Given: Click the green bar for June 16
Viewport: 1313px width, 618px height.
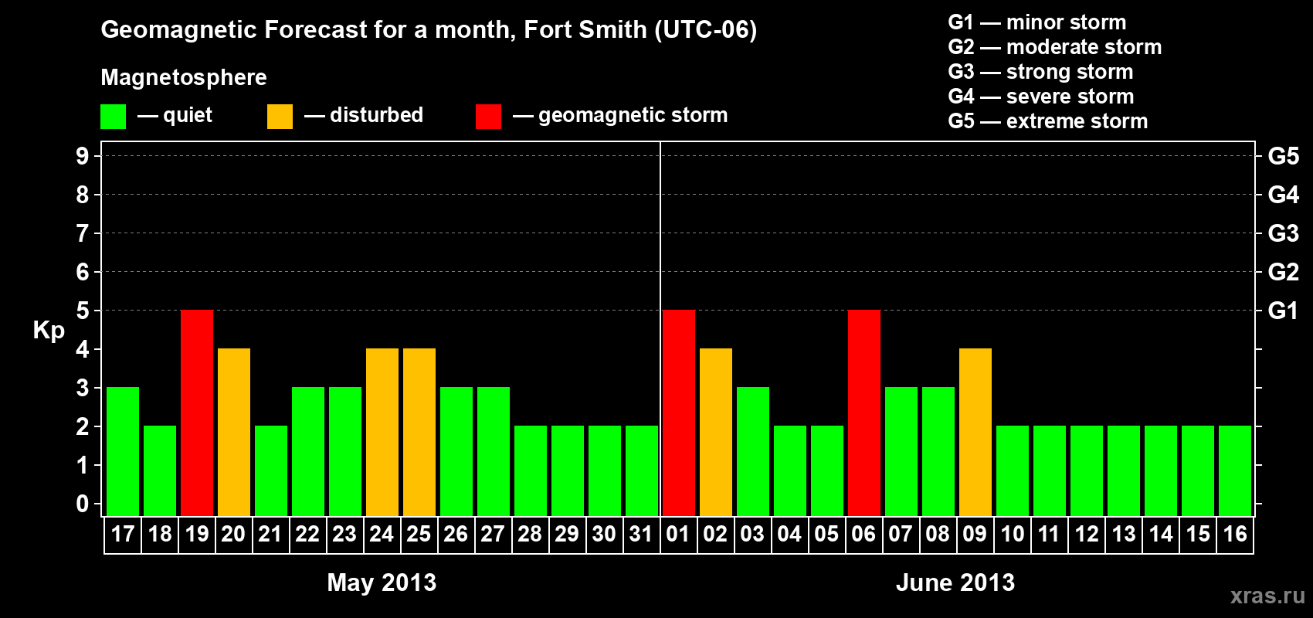Looking at the screenshot, I should tap(1235, 471).
